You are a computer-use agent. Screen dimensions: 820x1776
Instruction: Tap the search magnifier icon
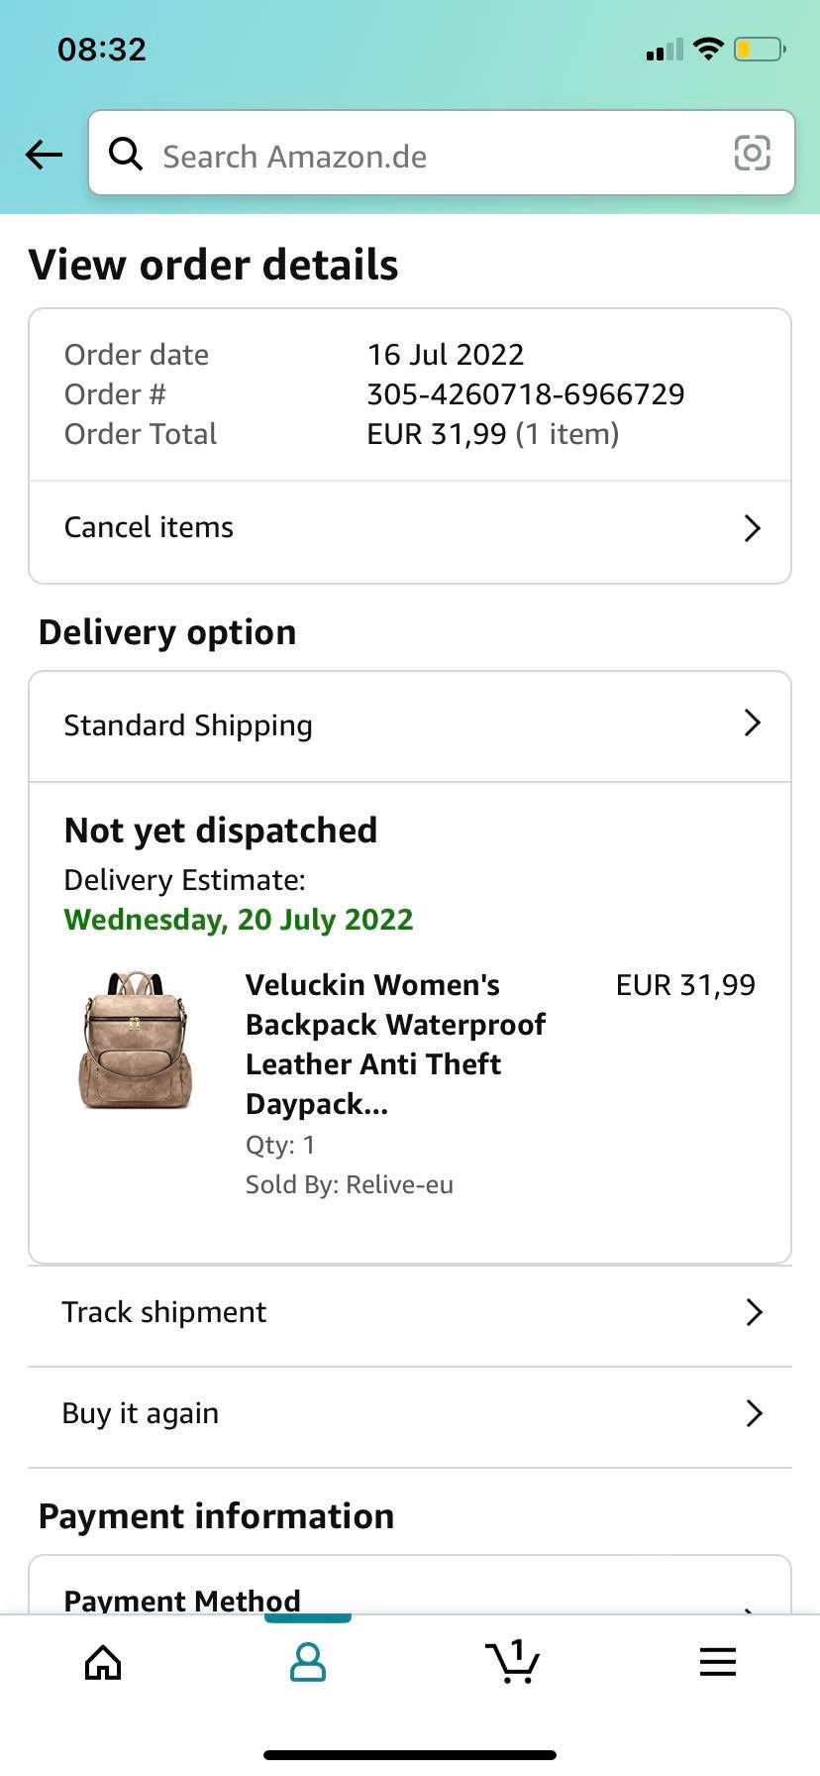pyautogui.click(x=126, y=154)
